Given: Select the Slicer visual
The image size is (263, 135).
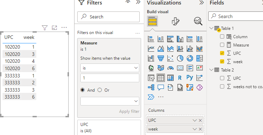Looking at the screenshot, I should pyautogui.click(x=151, y=78).
